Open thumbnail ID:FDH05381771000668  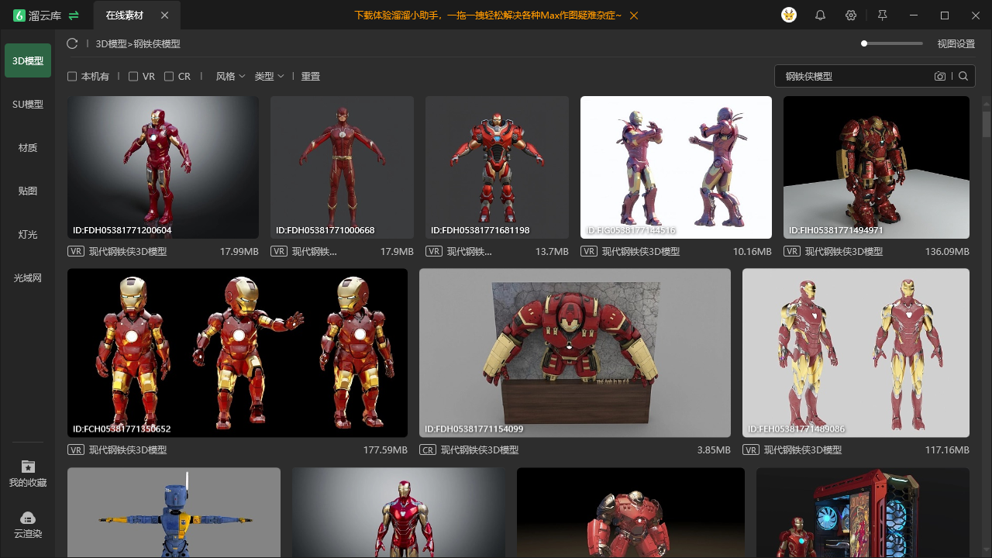(342, 167)
